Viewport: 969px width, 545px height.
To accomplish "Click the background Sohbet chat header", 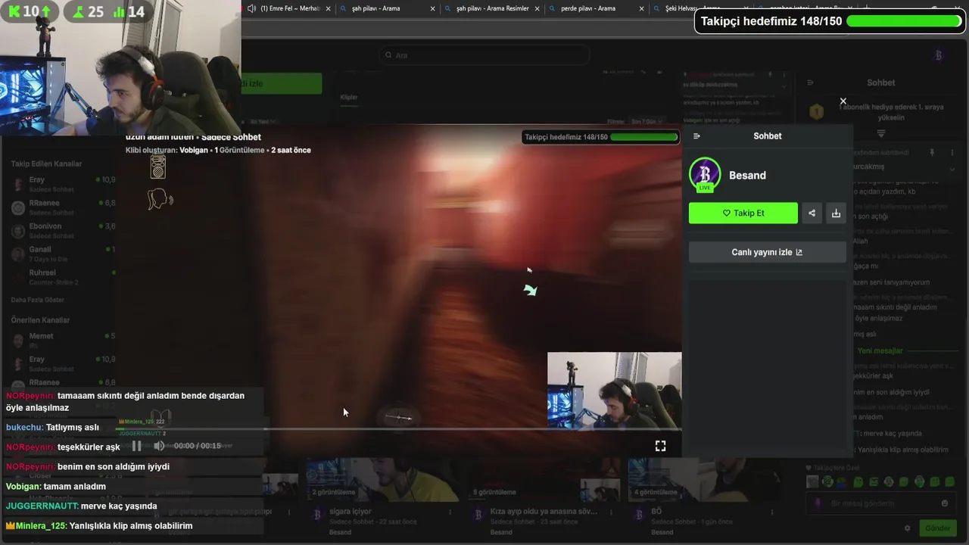I will (880, 83).
